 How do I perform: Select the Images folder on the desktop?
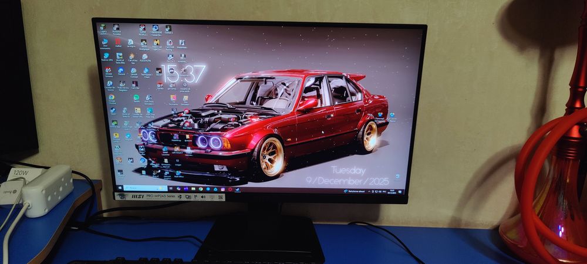(177, 162)
